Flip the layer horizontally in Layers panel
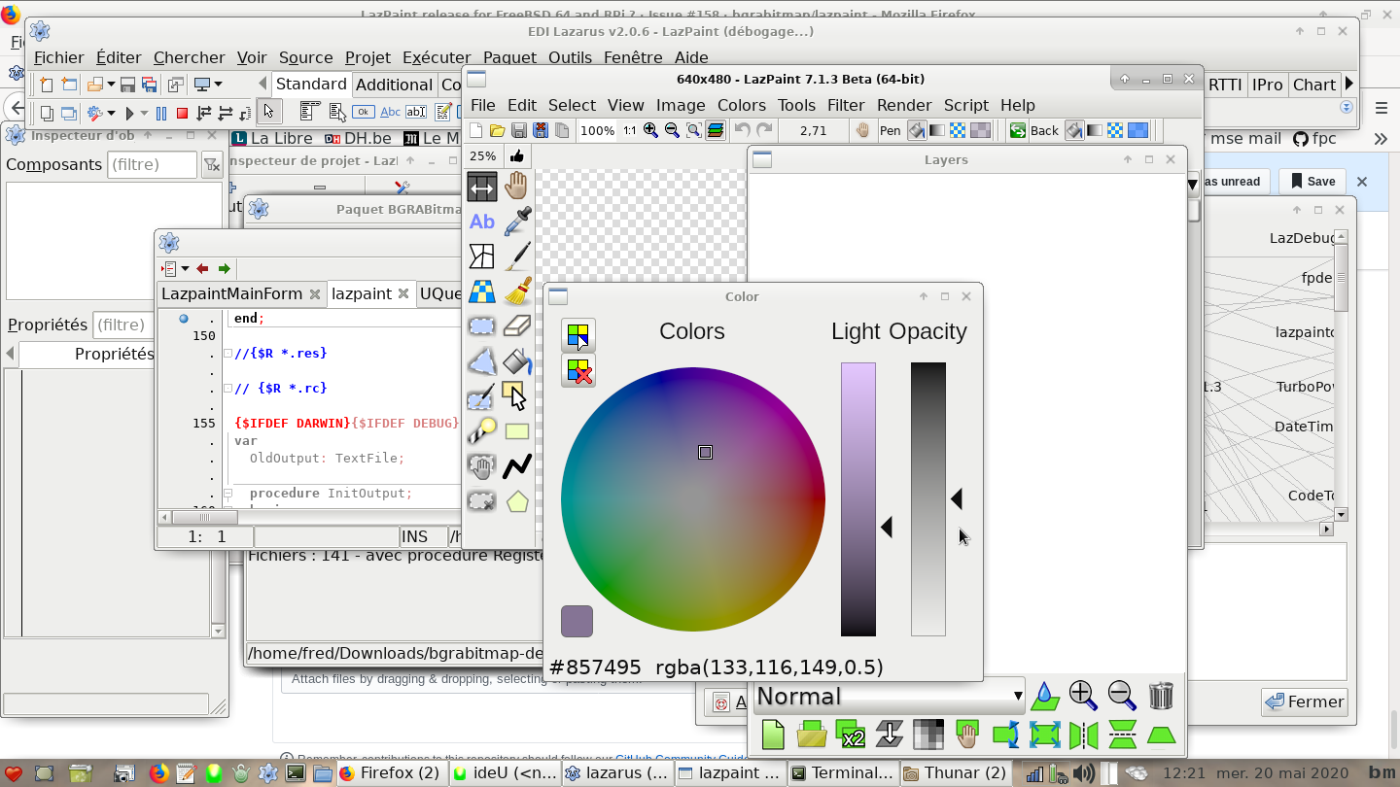 1082,736
